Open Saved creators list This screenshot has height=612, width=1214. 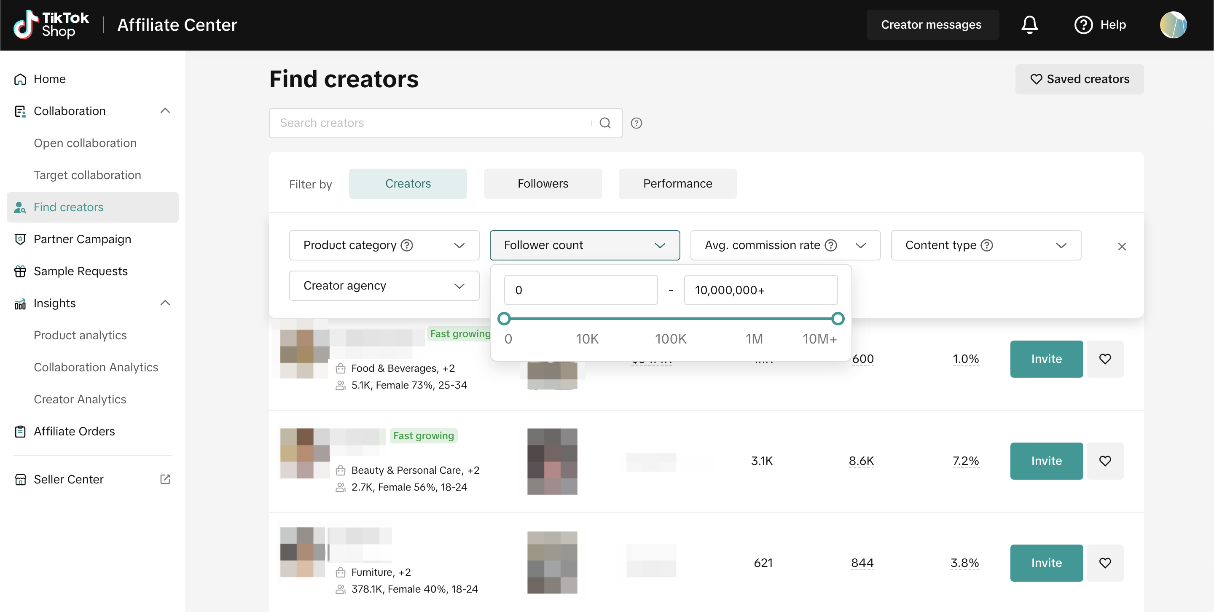[x=1079, y=79]
